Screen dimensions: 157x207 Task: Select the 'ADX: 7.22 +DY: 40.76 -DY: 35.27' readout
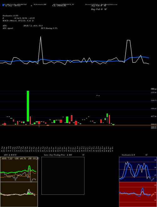coord(20,159)
